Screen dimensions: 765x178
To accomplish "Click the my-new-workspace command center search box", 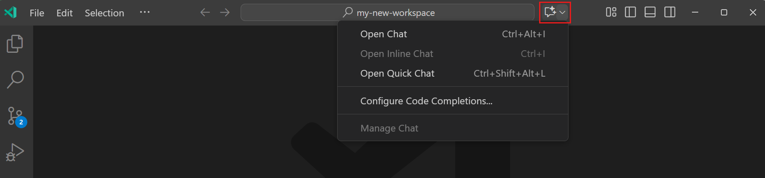I will (387, 13).
